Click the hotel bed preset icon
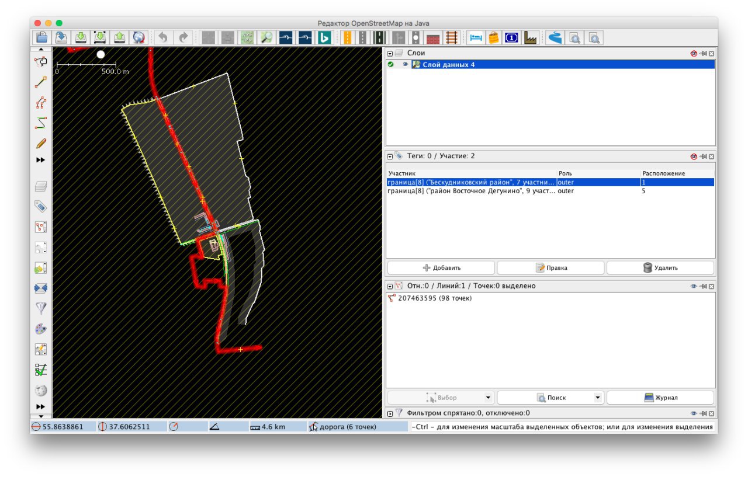Image resolution: width=748 pixels, height=477 pixels. click(x=476, y=38)
